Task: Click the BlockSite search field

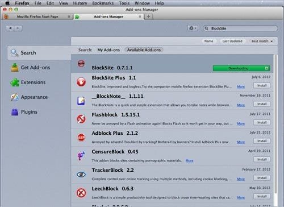Action: tap(240, 28)
